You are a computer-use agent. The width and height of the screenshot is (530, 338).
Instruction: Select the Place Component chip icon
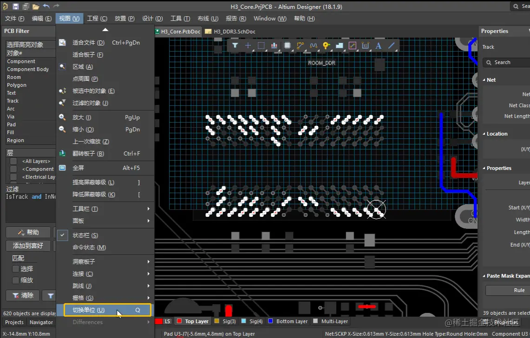(x=288, y=45)
